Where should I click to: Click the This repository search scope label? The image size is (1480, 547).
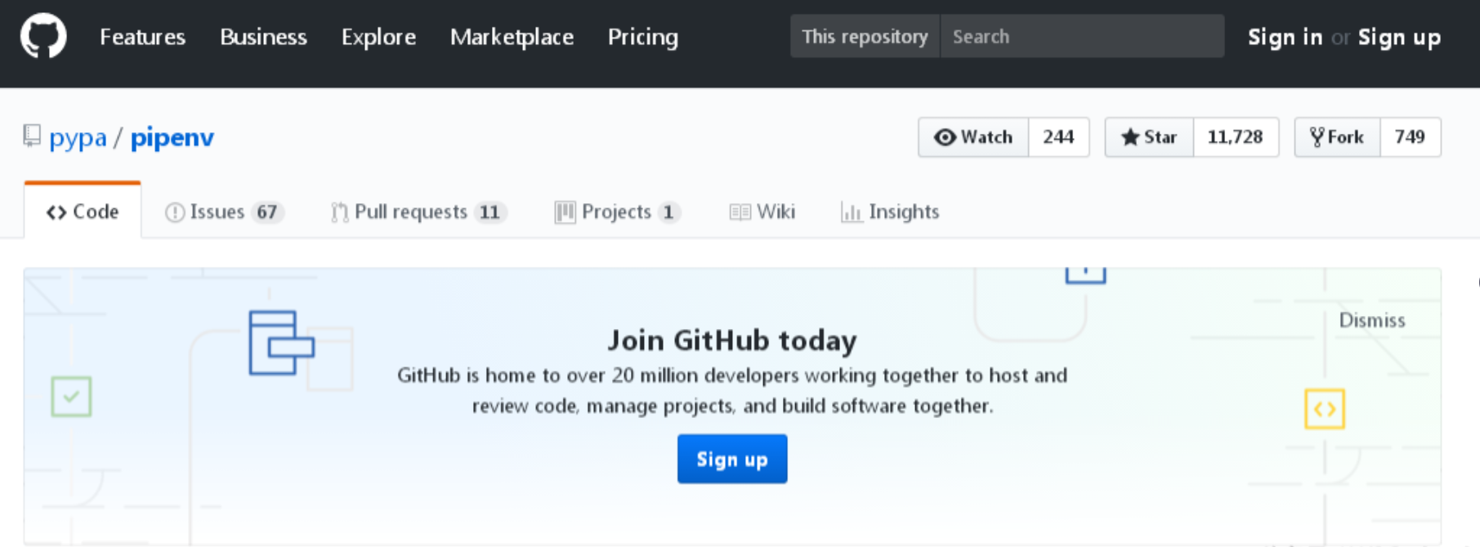865,36
